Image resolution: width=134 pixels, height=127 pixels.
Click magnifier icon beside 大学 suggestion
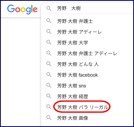coord(49,42)
